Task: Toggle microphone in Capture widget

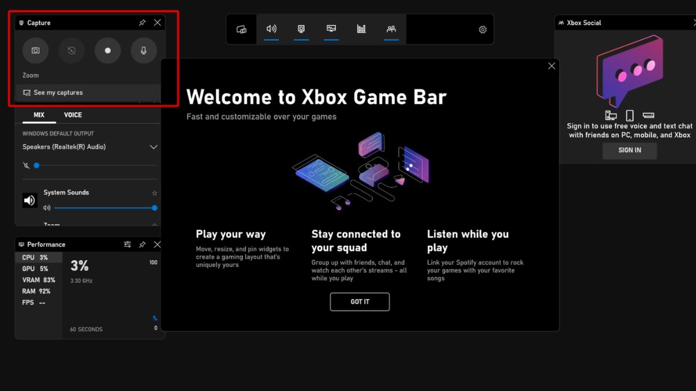Action: [x=144, y=50]
